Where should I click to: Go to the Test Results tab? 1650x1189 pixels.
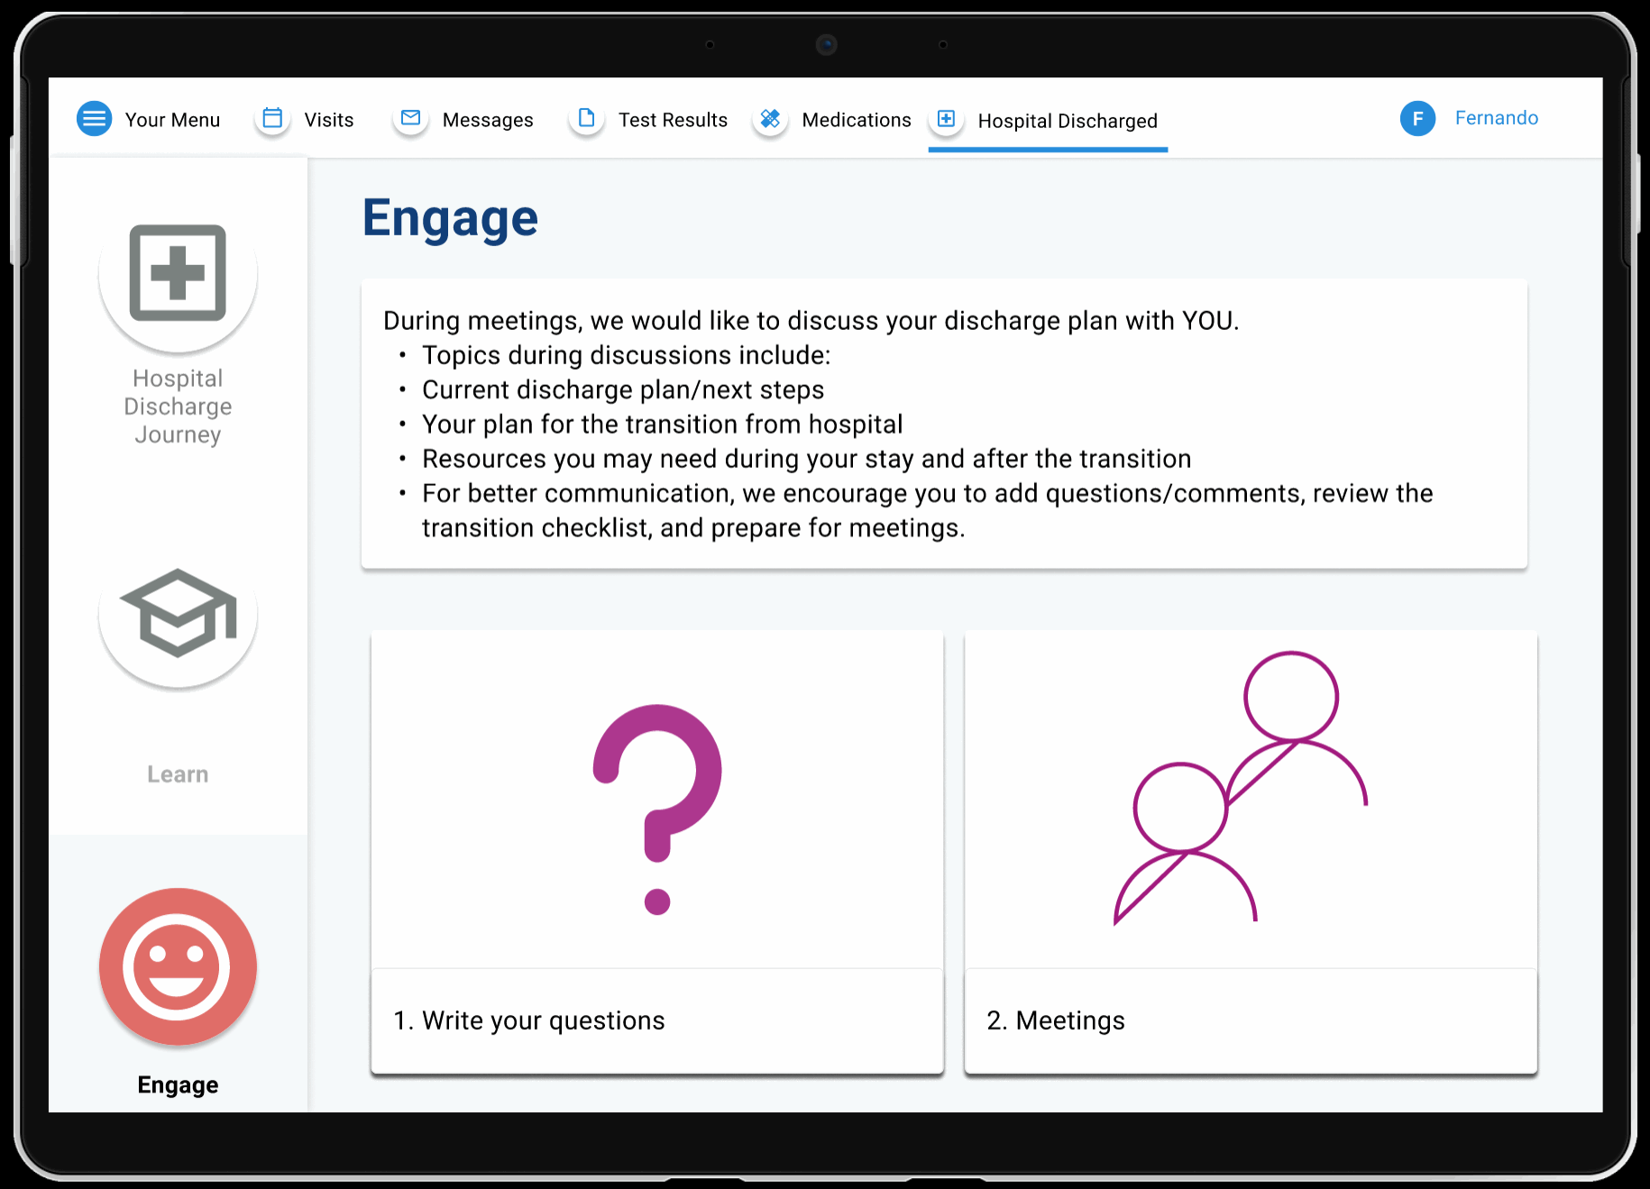(x=673, y=120)
